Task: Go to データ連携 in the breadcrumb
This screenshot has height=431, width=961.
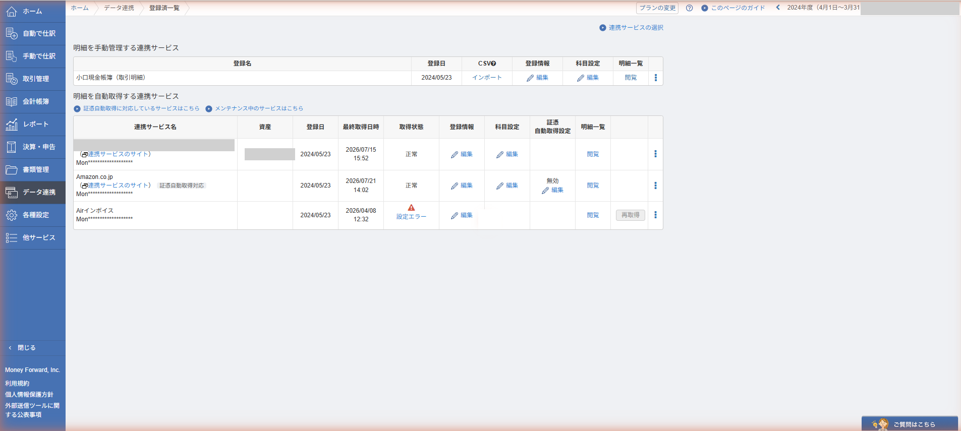Action: click(119, 8)
